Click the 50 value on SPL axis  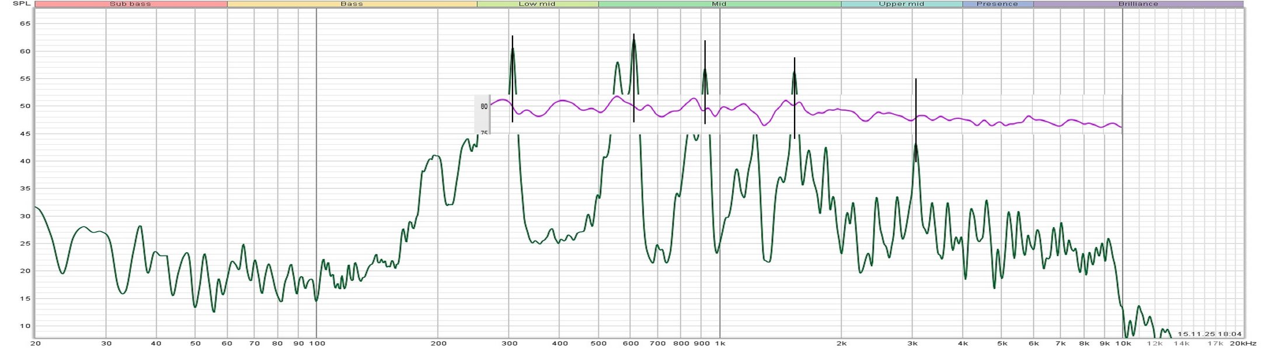coord(25,106)
